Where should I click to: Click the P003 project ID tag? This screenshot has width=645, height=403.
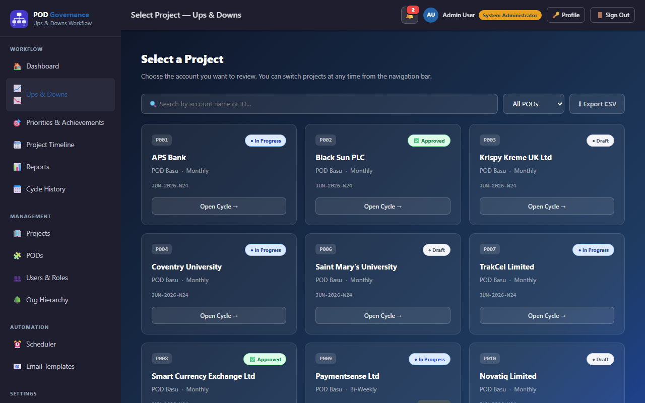click(490, 140)
